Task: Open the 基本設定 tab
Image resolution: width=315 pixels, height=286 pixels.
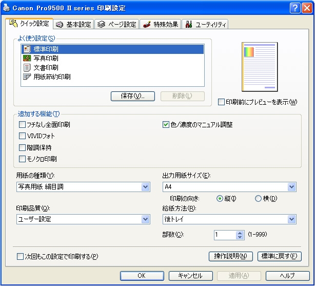Action: (73, 24)
